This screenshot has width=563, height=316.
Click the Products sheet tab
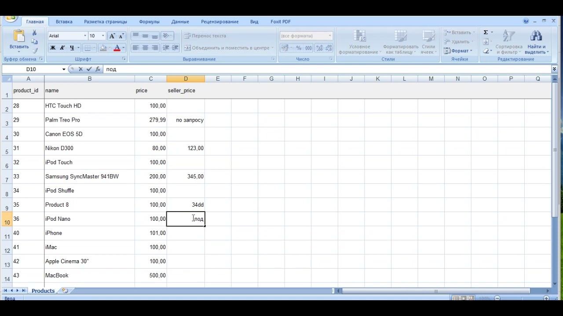(43, 291)
